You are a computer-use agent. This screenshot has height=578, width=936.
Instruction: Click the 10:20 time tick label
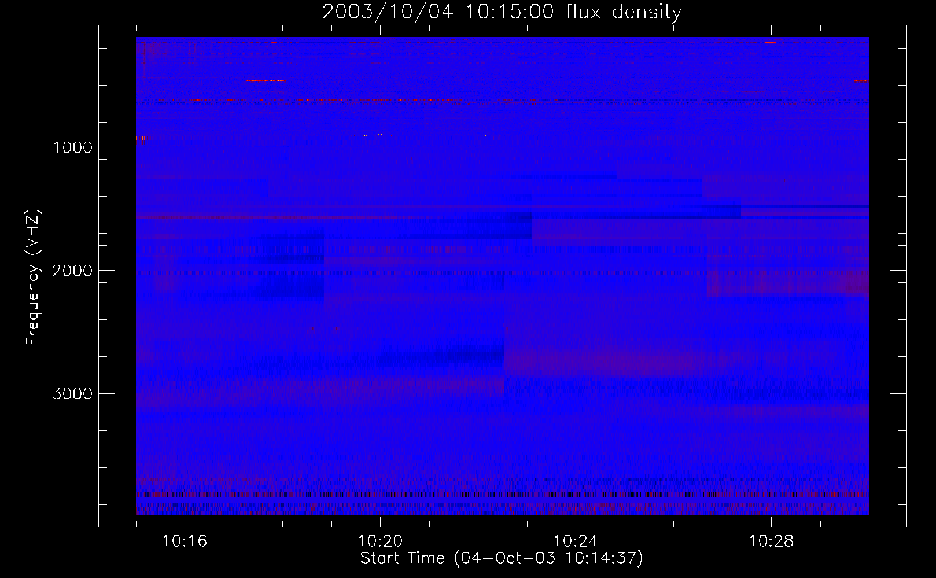(x=380, y=542)
